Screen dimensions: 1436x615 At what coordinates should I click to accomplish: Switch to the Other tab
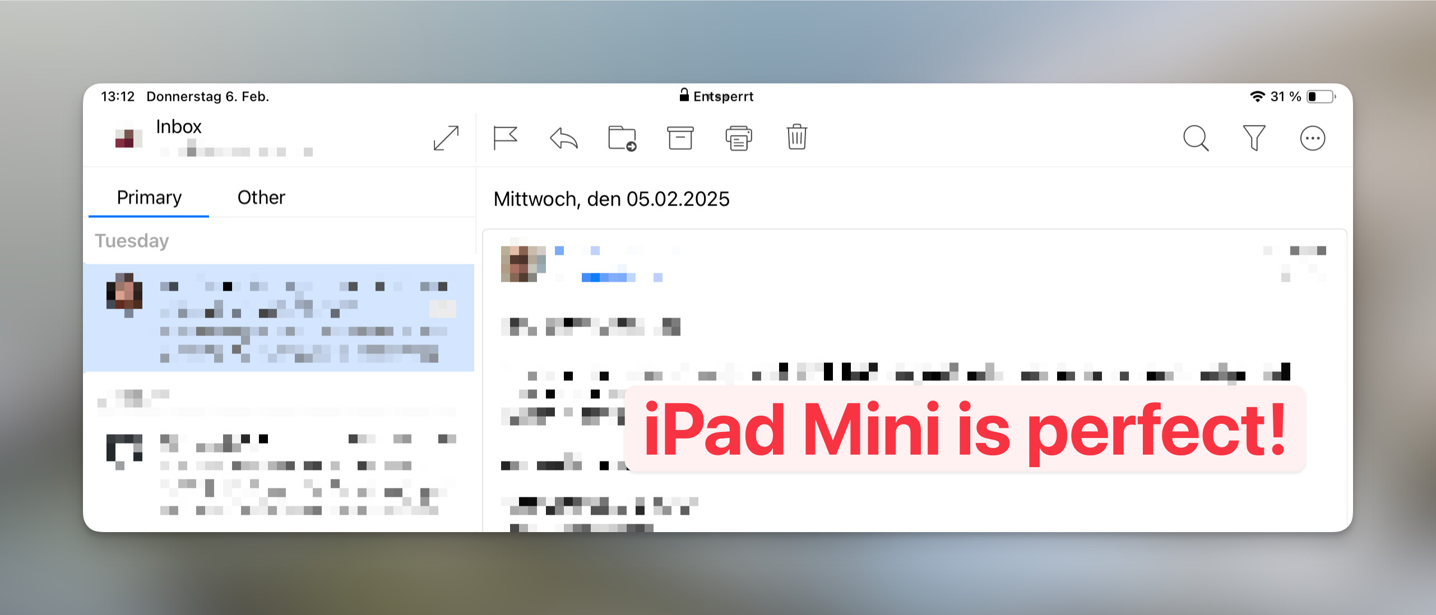point(261,198)
